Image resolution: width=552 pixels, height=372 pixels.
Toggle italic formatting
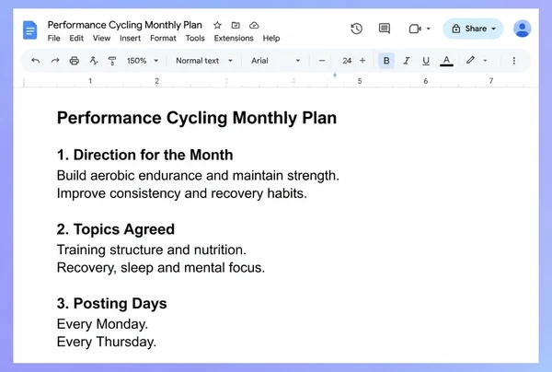point(407,61)
